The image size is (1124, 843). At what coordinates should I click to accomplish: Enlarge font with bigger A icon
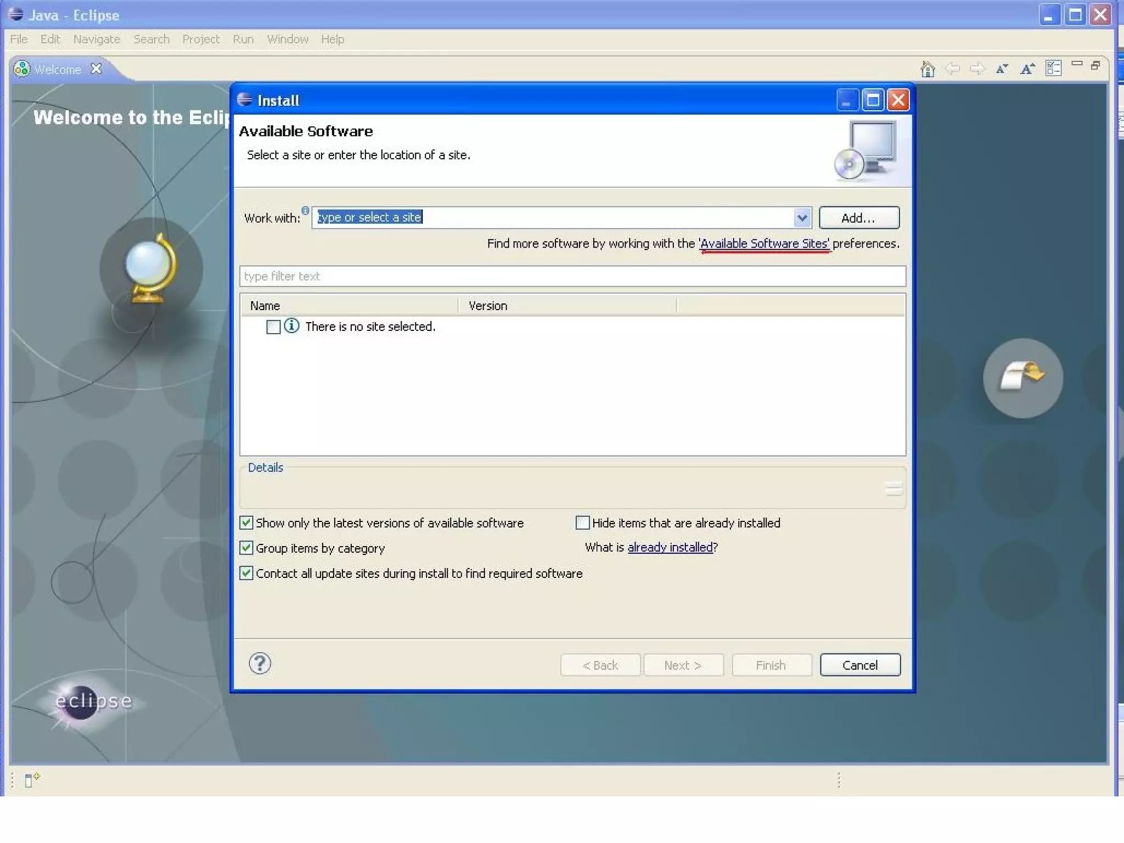[x=1027, y=69]
